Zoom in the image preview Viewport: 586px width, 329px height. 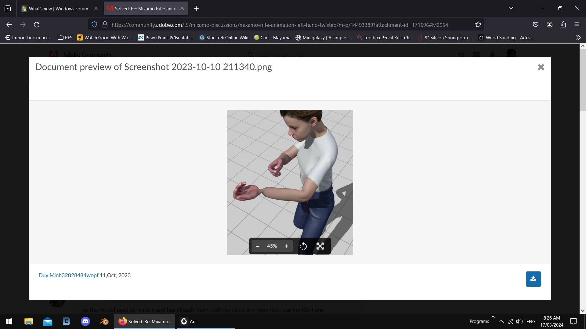tap(286, 246)
